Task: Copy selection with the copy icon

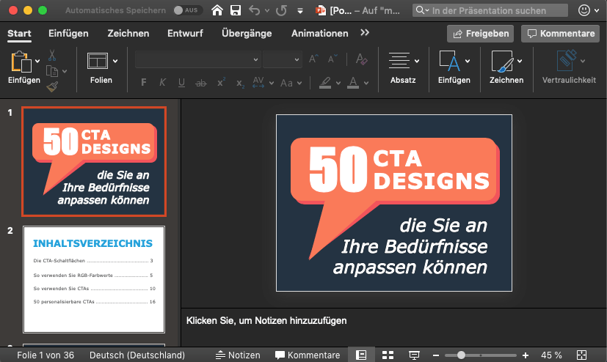Action: click(52, 72)
